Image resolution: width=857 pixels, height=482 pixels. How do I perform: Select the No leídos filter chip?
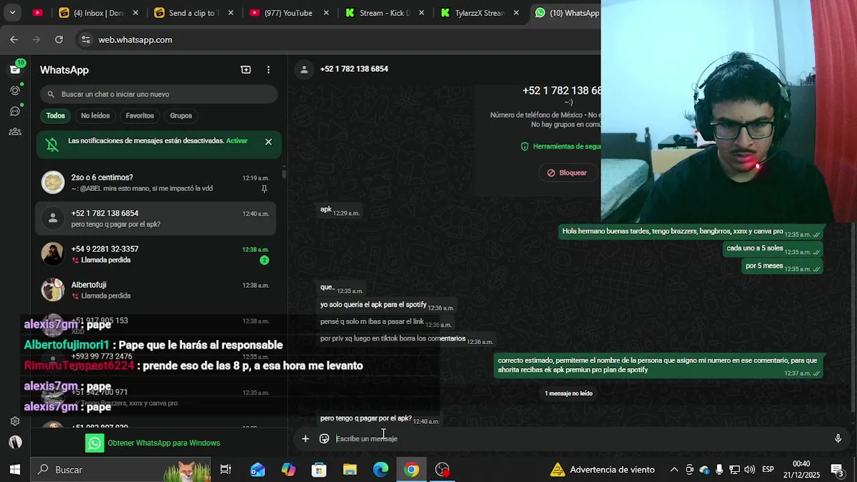click(95, 116)
